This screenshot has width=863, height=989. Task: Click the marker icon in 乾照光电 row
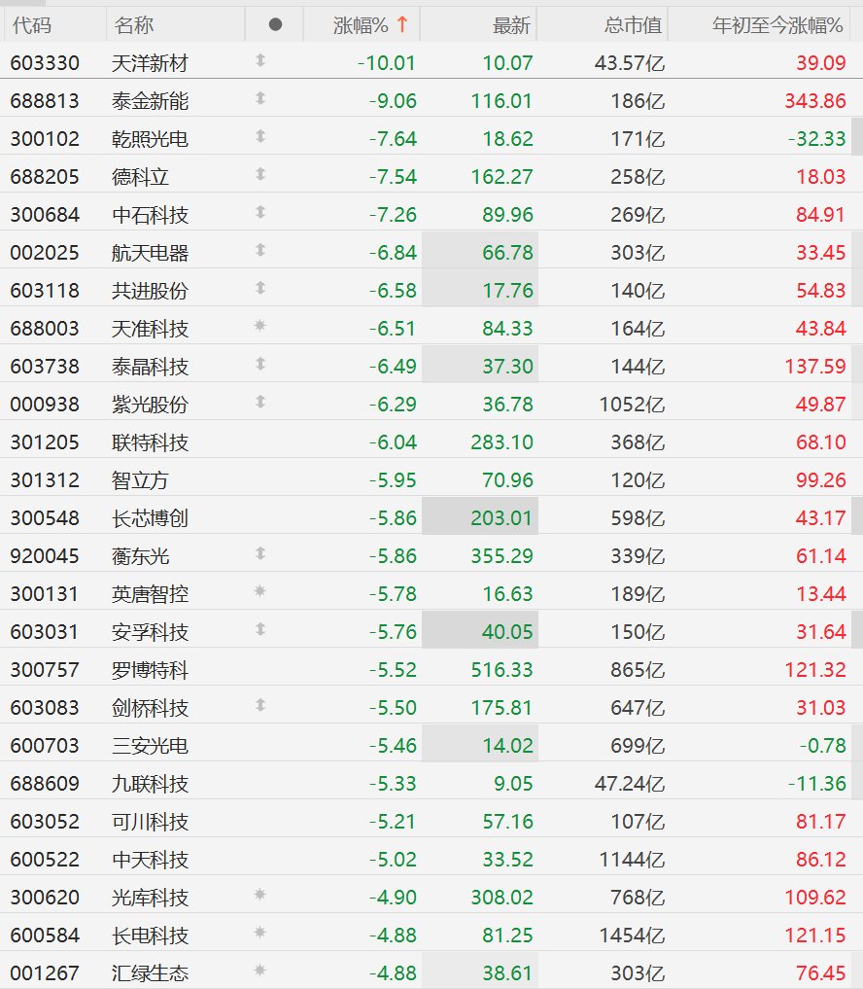click(x=260, y=136)
